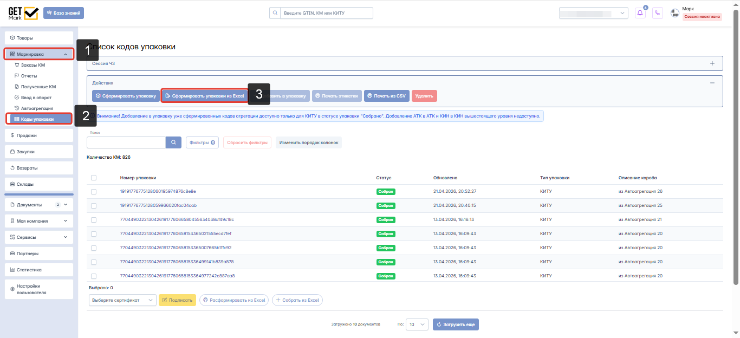Collapse the Действия panel minus icon
Viewport: 740px width, 338px height.
(x=712, y=83)
